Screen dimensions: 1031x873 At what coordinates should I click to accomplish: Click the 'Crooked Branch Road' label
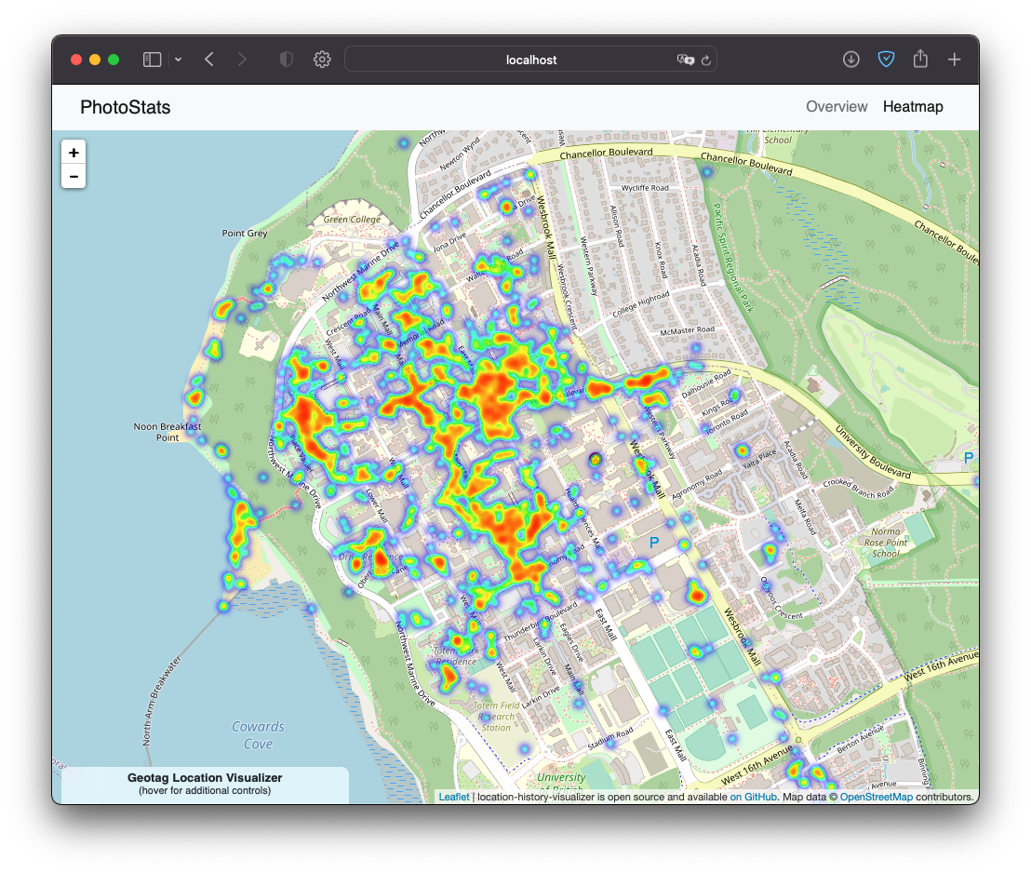coord(859,488)
